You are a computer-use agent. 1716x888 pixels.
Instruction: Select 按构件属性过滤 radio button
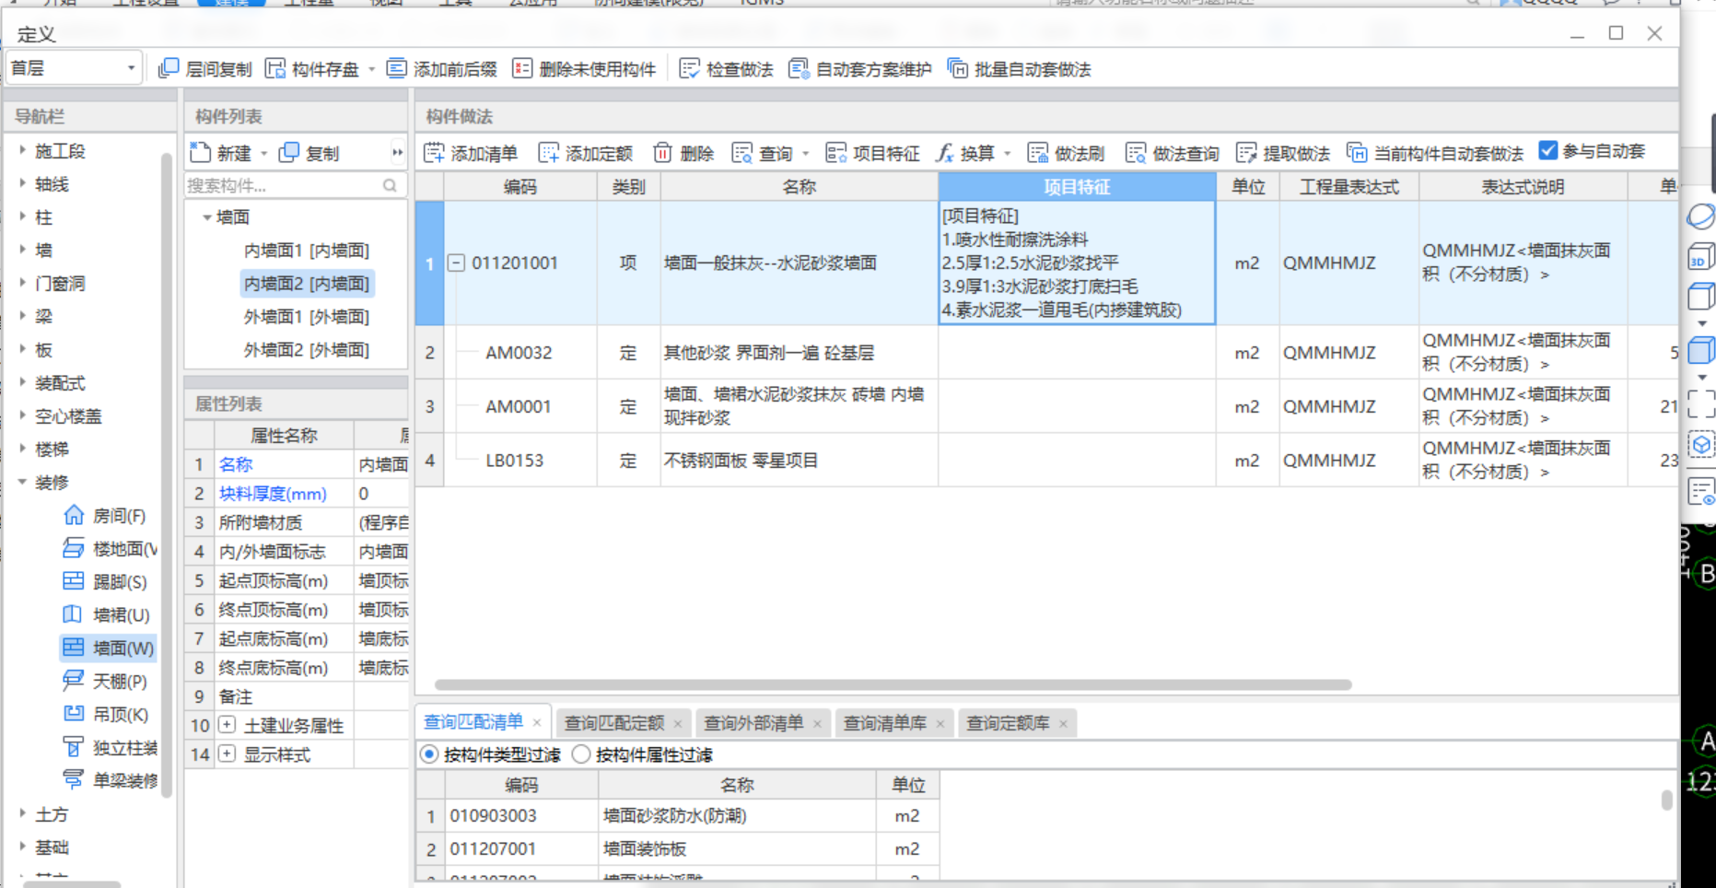pos(581,755)
